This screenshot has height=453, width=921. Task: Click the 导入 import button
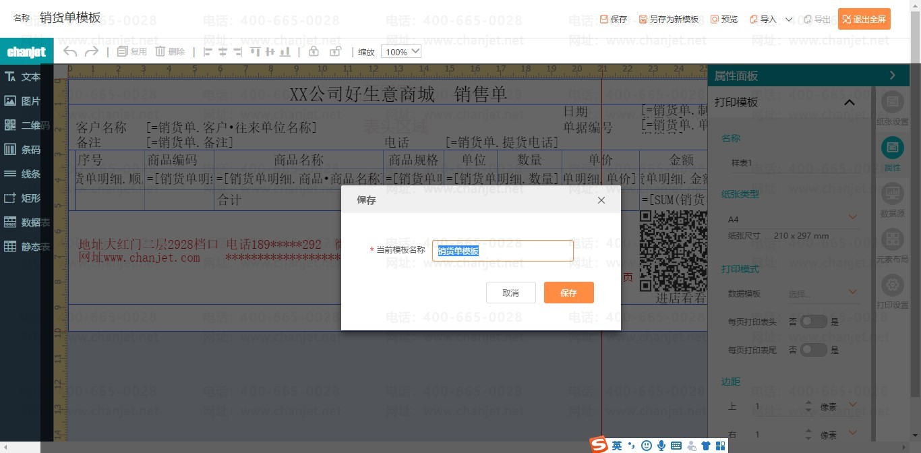coord(763,20)
